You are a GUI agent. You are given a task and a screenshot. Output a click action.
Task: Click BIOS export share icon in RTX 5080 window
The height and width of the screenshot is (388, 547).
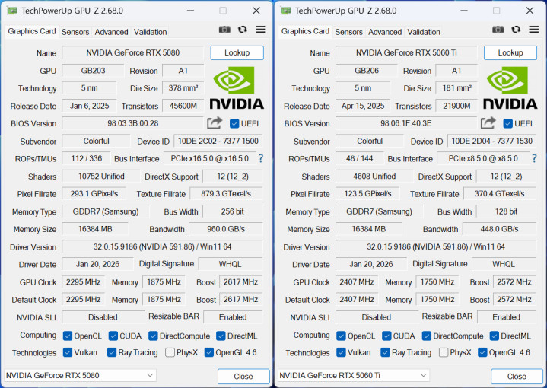click(x=215, y=122)
